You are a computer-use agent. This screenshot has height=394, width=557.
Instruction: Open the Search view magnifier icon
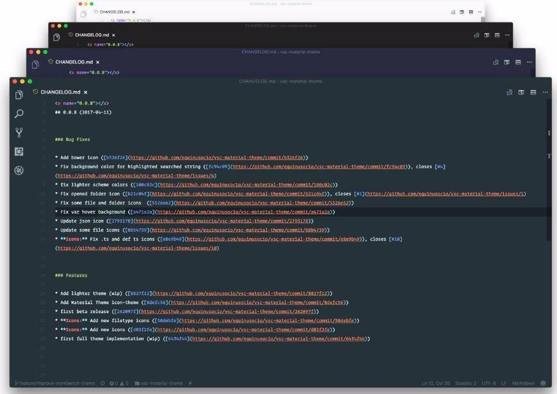coord(19,114)
